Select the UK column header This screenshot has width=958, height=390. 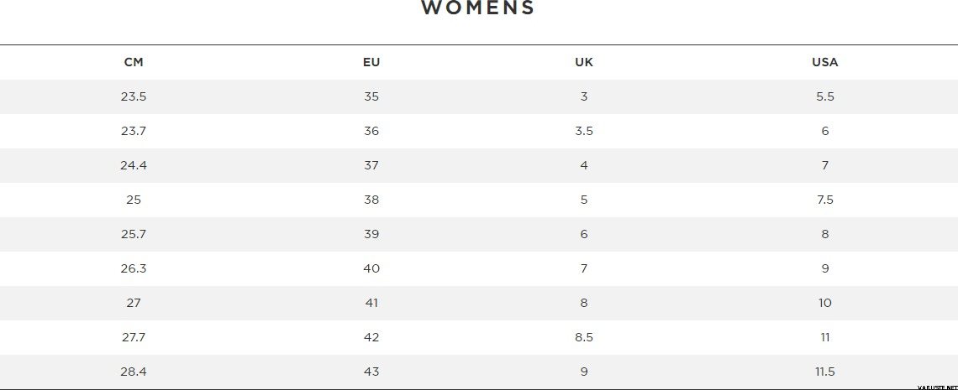(x=584, y=62)
